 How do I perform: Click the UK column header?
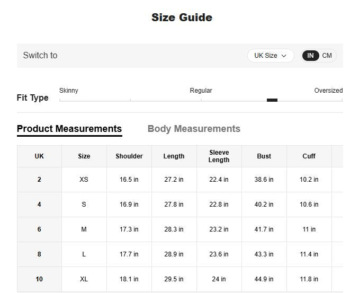tap(39, 156)
